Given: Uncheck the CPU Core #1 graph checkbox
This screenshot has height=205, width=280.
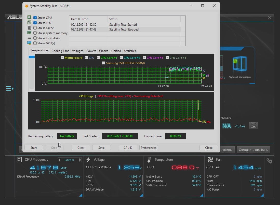Looking at the screenshot, I should coord(98,57).
